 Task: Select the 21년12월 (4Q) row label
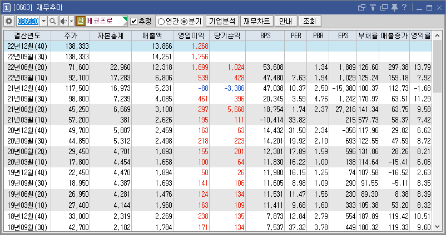pos(27,89)
